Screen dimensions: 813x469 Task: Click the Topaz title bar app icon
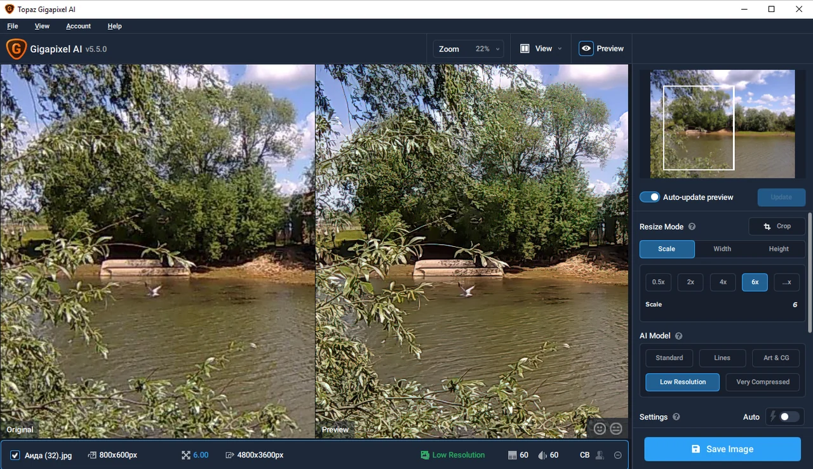tap(9, 10)
